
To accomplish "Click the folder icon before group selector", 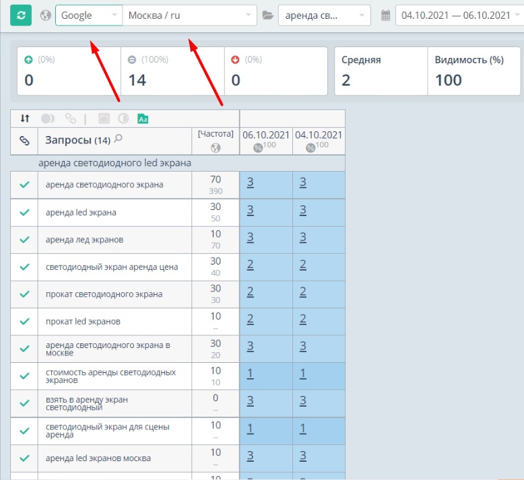I will [x=267, y=15].
